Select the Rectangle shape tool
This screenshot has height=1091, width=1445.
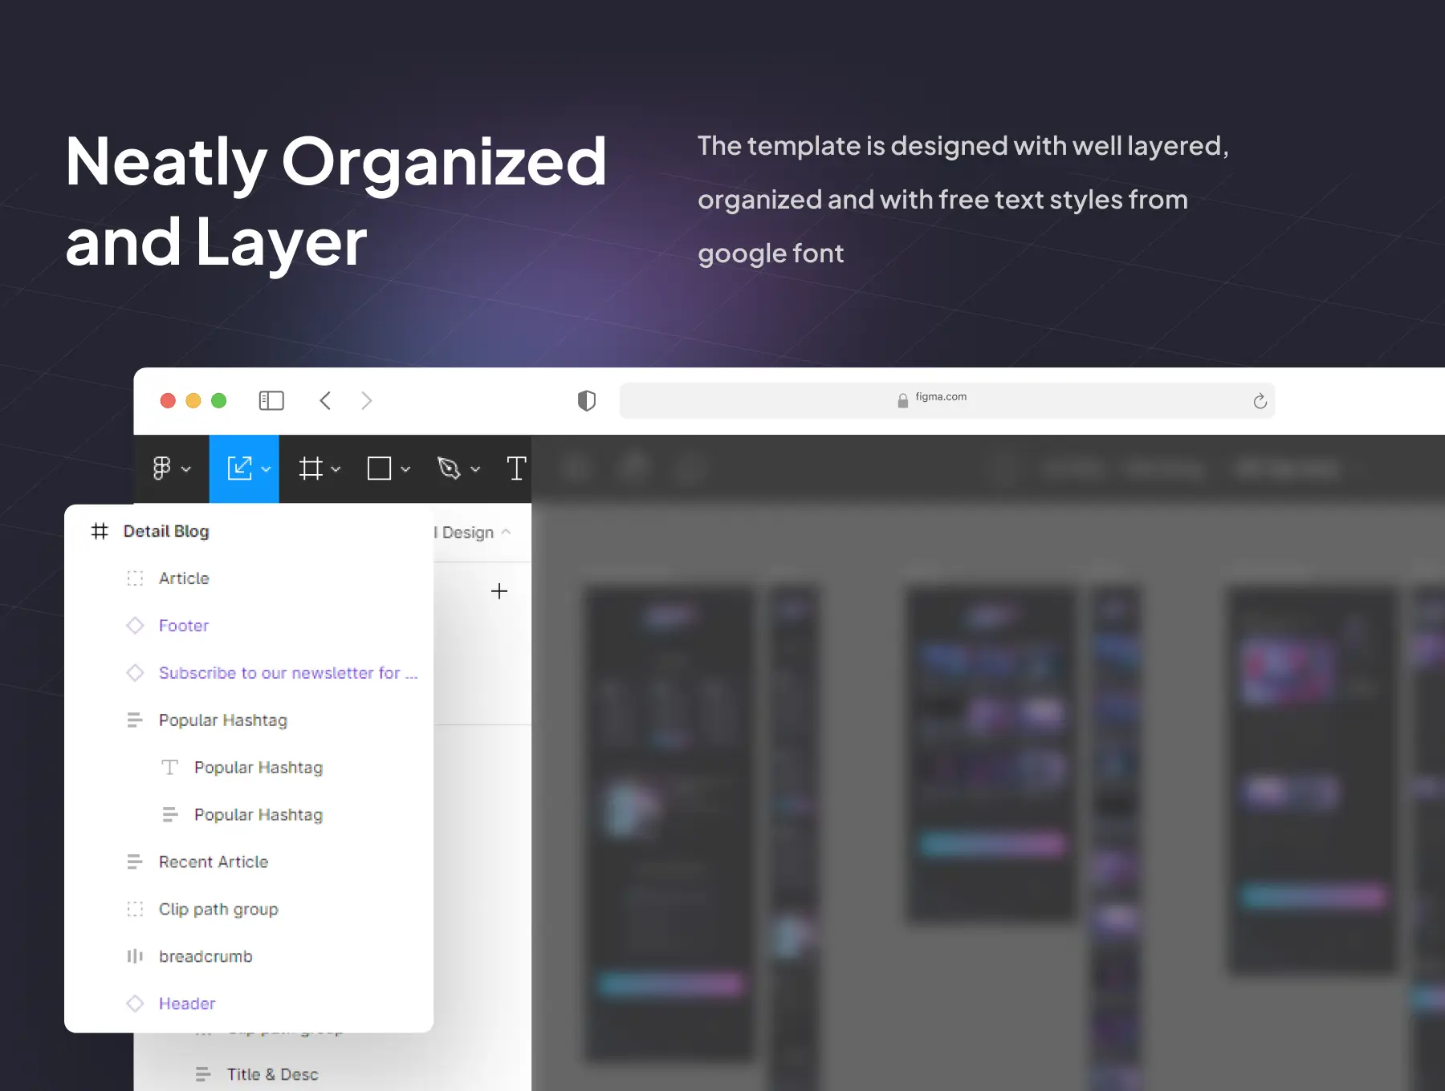tap(379, 468)
